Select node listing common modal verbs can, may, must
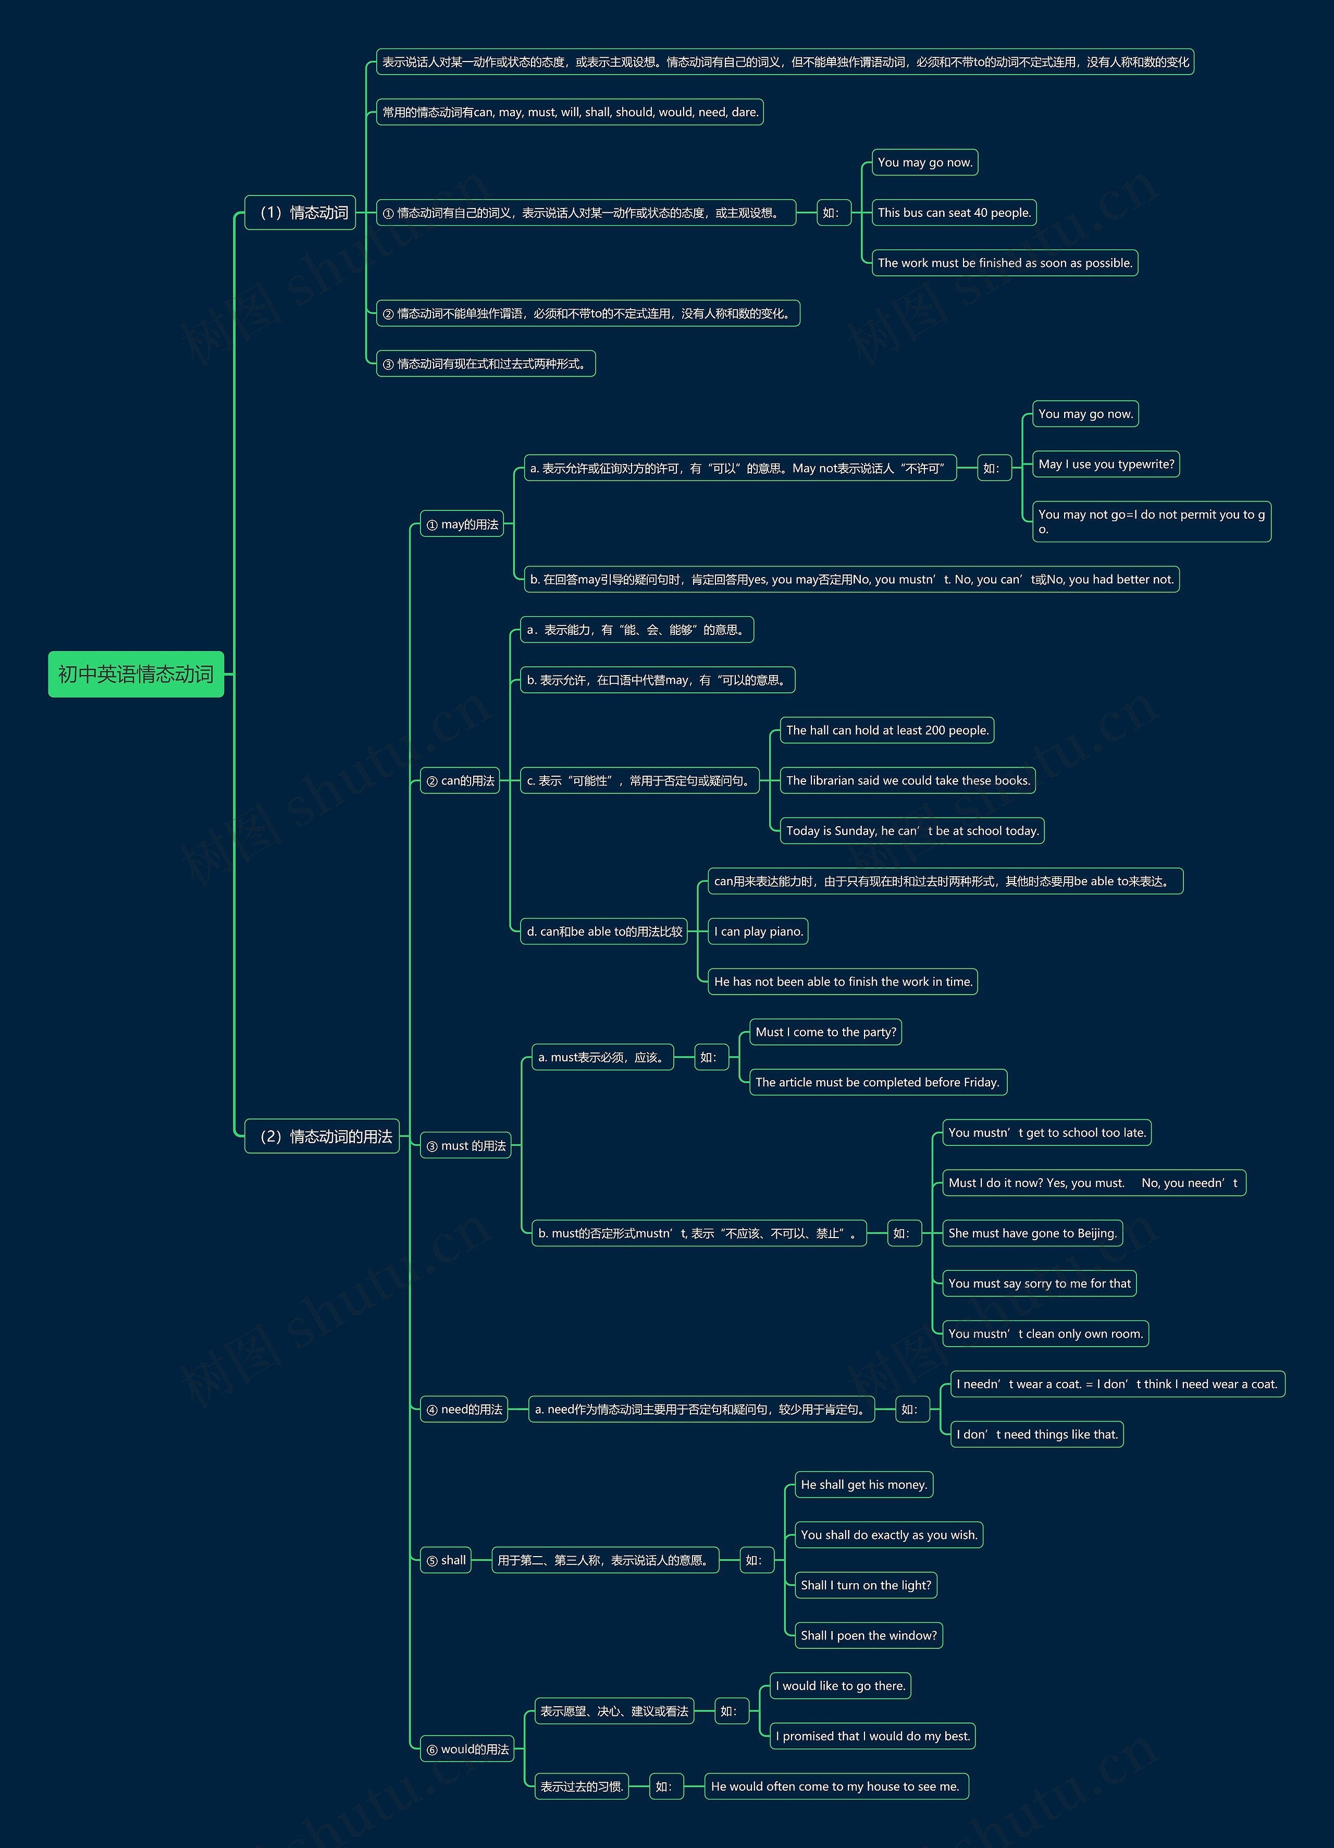The image size is (1334, 1848). (570, 113)
